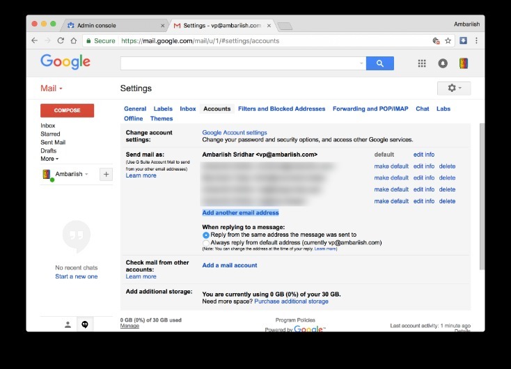Open Program Policies link

point(295,320)
